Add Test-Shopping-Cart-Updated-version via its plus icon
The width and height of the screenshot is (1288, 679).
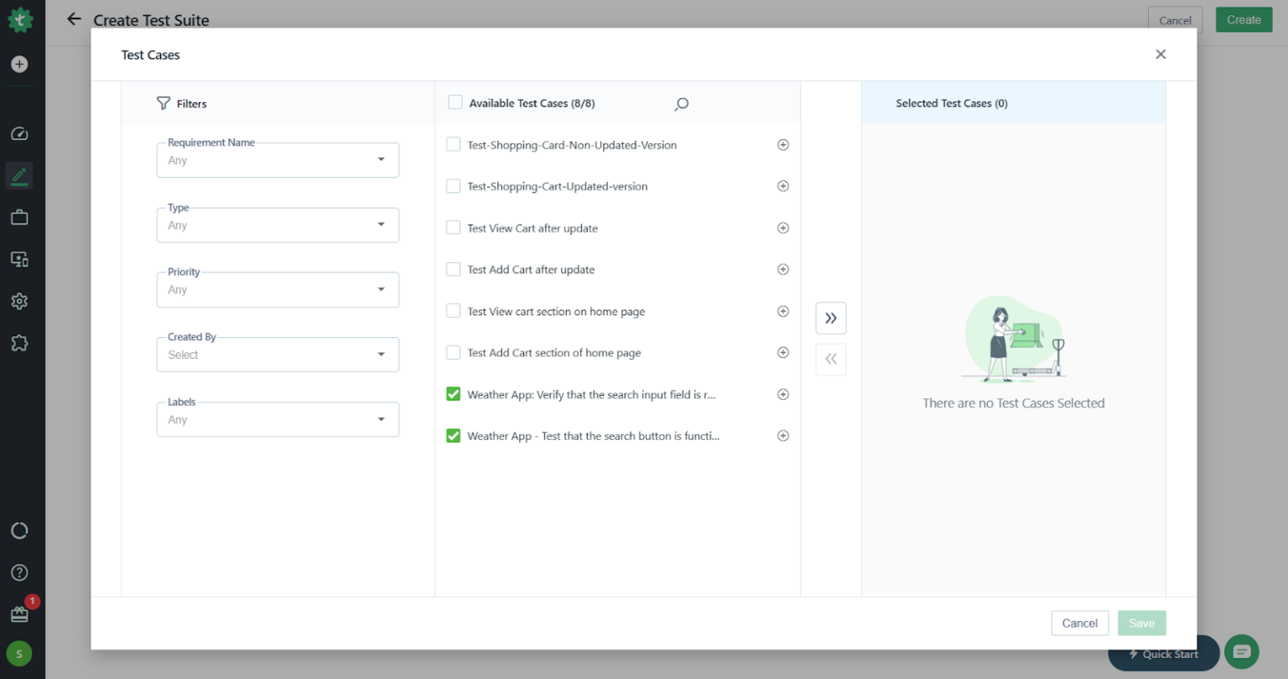click(782, 185)
